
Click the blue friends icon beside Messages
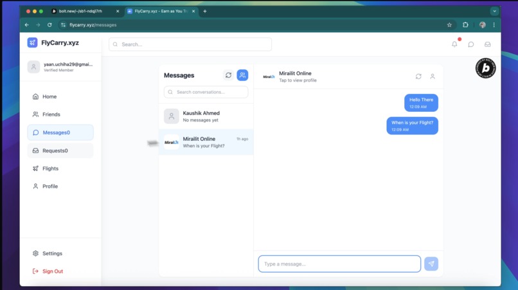[242, 75]
